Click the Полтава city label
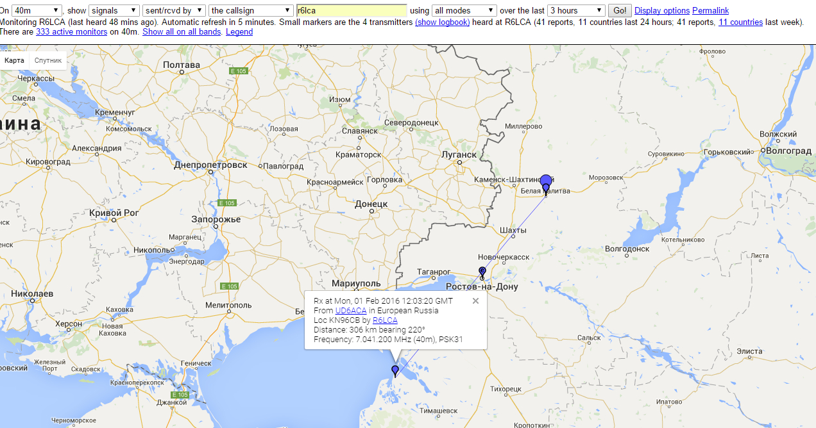 click(182, 65)
